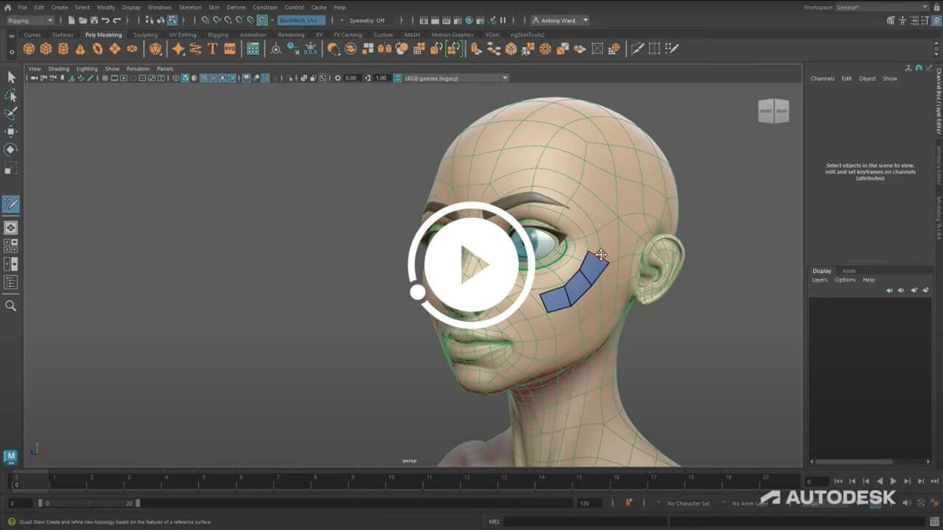Create polygon text with the T icon
Image resolution: width=943 pixels, height=530 pixels.
(x=212, y=49)
